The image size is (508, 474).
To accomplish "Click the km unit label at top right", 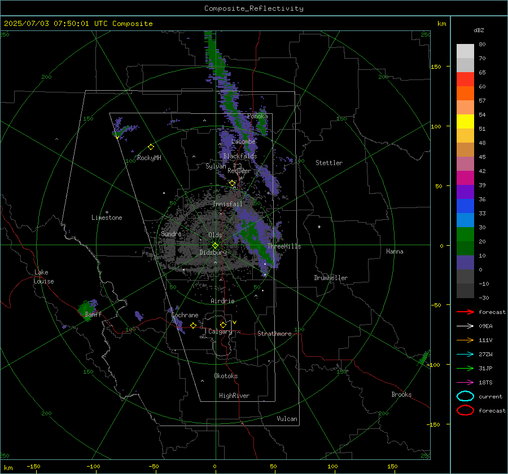I will pos(441,24).
